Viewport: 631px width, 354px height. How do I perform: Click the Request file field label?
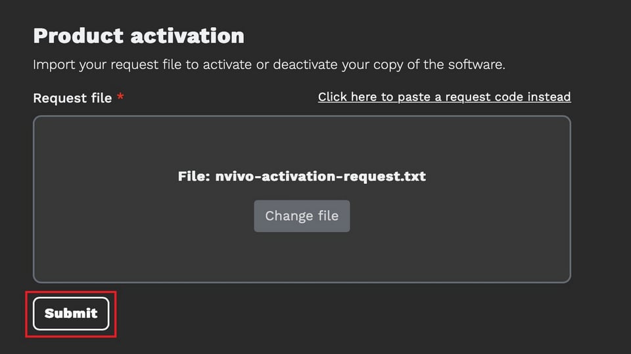[x=72, y=98]
